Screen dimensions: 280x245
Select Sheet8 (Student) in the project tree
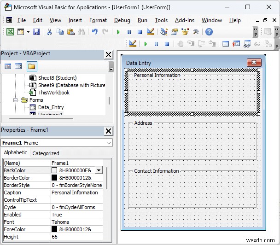pyautogui.click(x=57, y=78)
